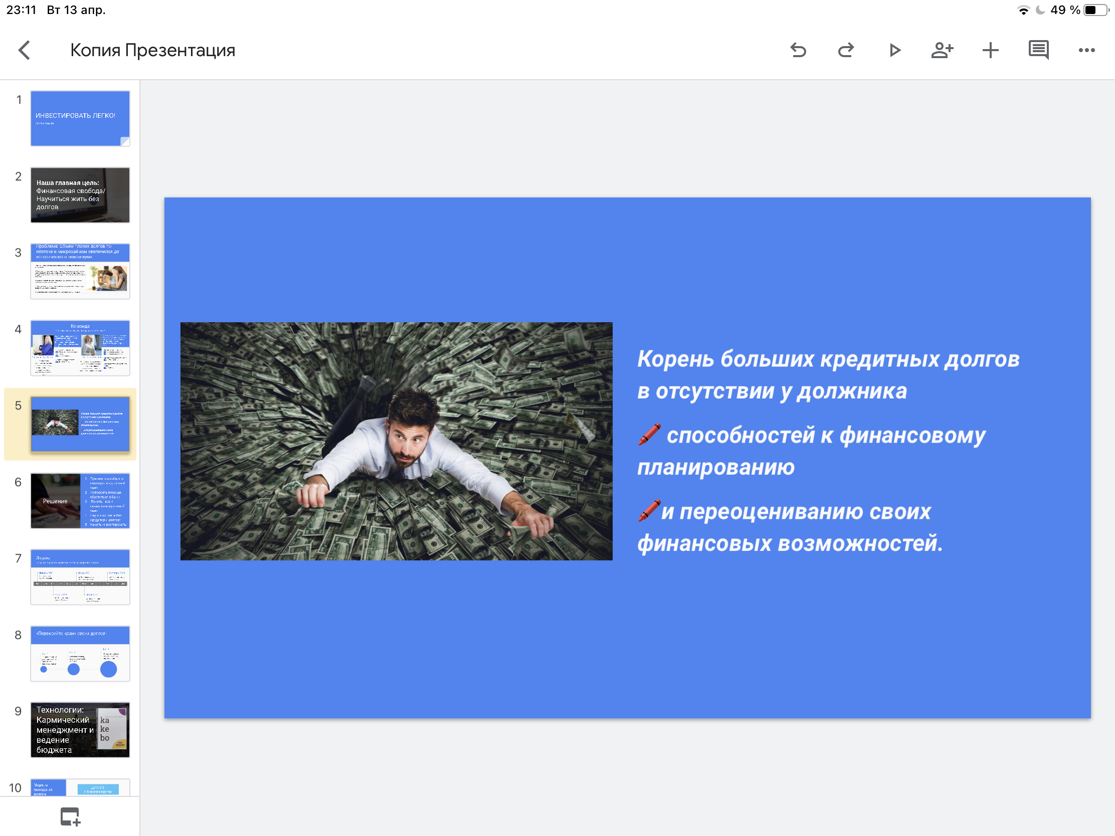Image resolution: width=1115 pixels, height=836 pixels.
Task: Click the redo arrow icon
Action: [846, 50]
